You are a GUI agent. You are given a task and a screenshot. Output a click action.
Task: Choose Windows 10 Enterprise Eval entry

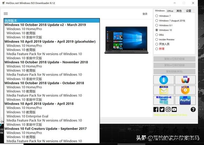pyautogui.click(x=52, y=116)
